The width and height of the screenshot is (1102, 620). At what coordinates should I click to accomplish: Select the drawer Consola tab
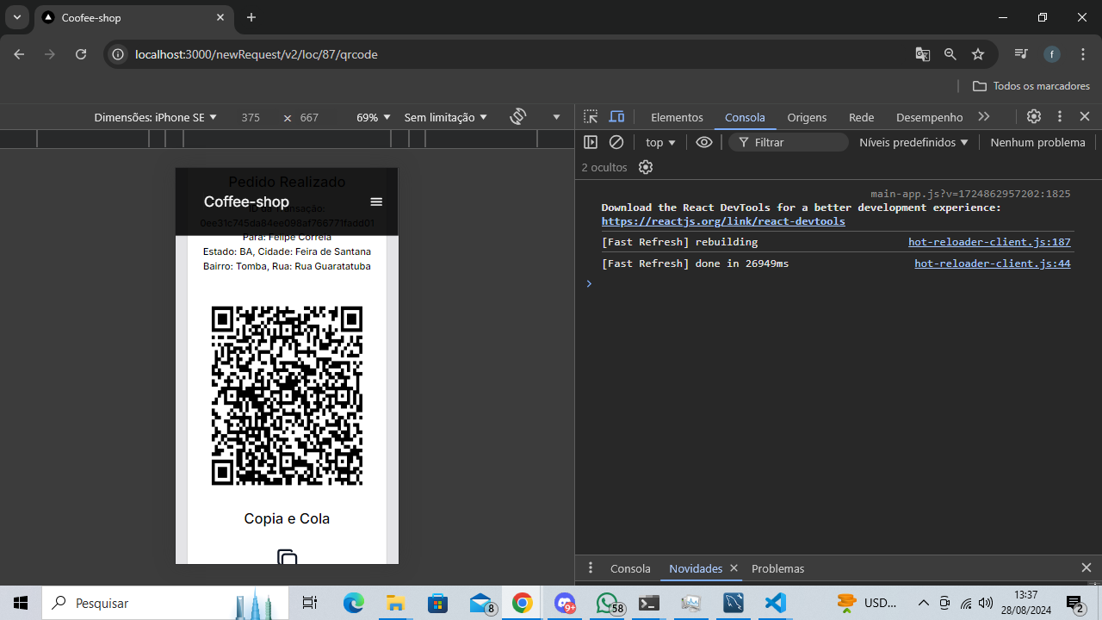click(x=630, y=568)
